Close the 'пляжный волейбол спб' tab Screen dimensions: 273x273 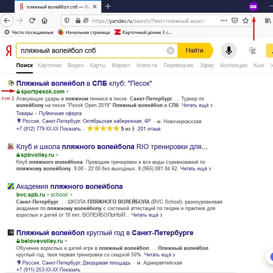pos(95,7)
